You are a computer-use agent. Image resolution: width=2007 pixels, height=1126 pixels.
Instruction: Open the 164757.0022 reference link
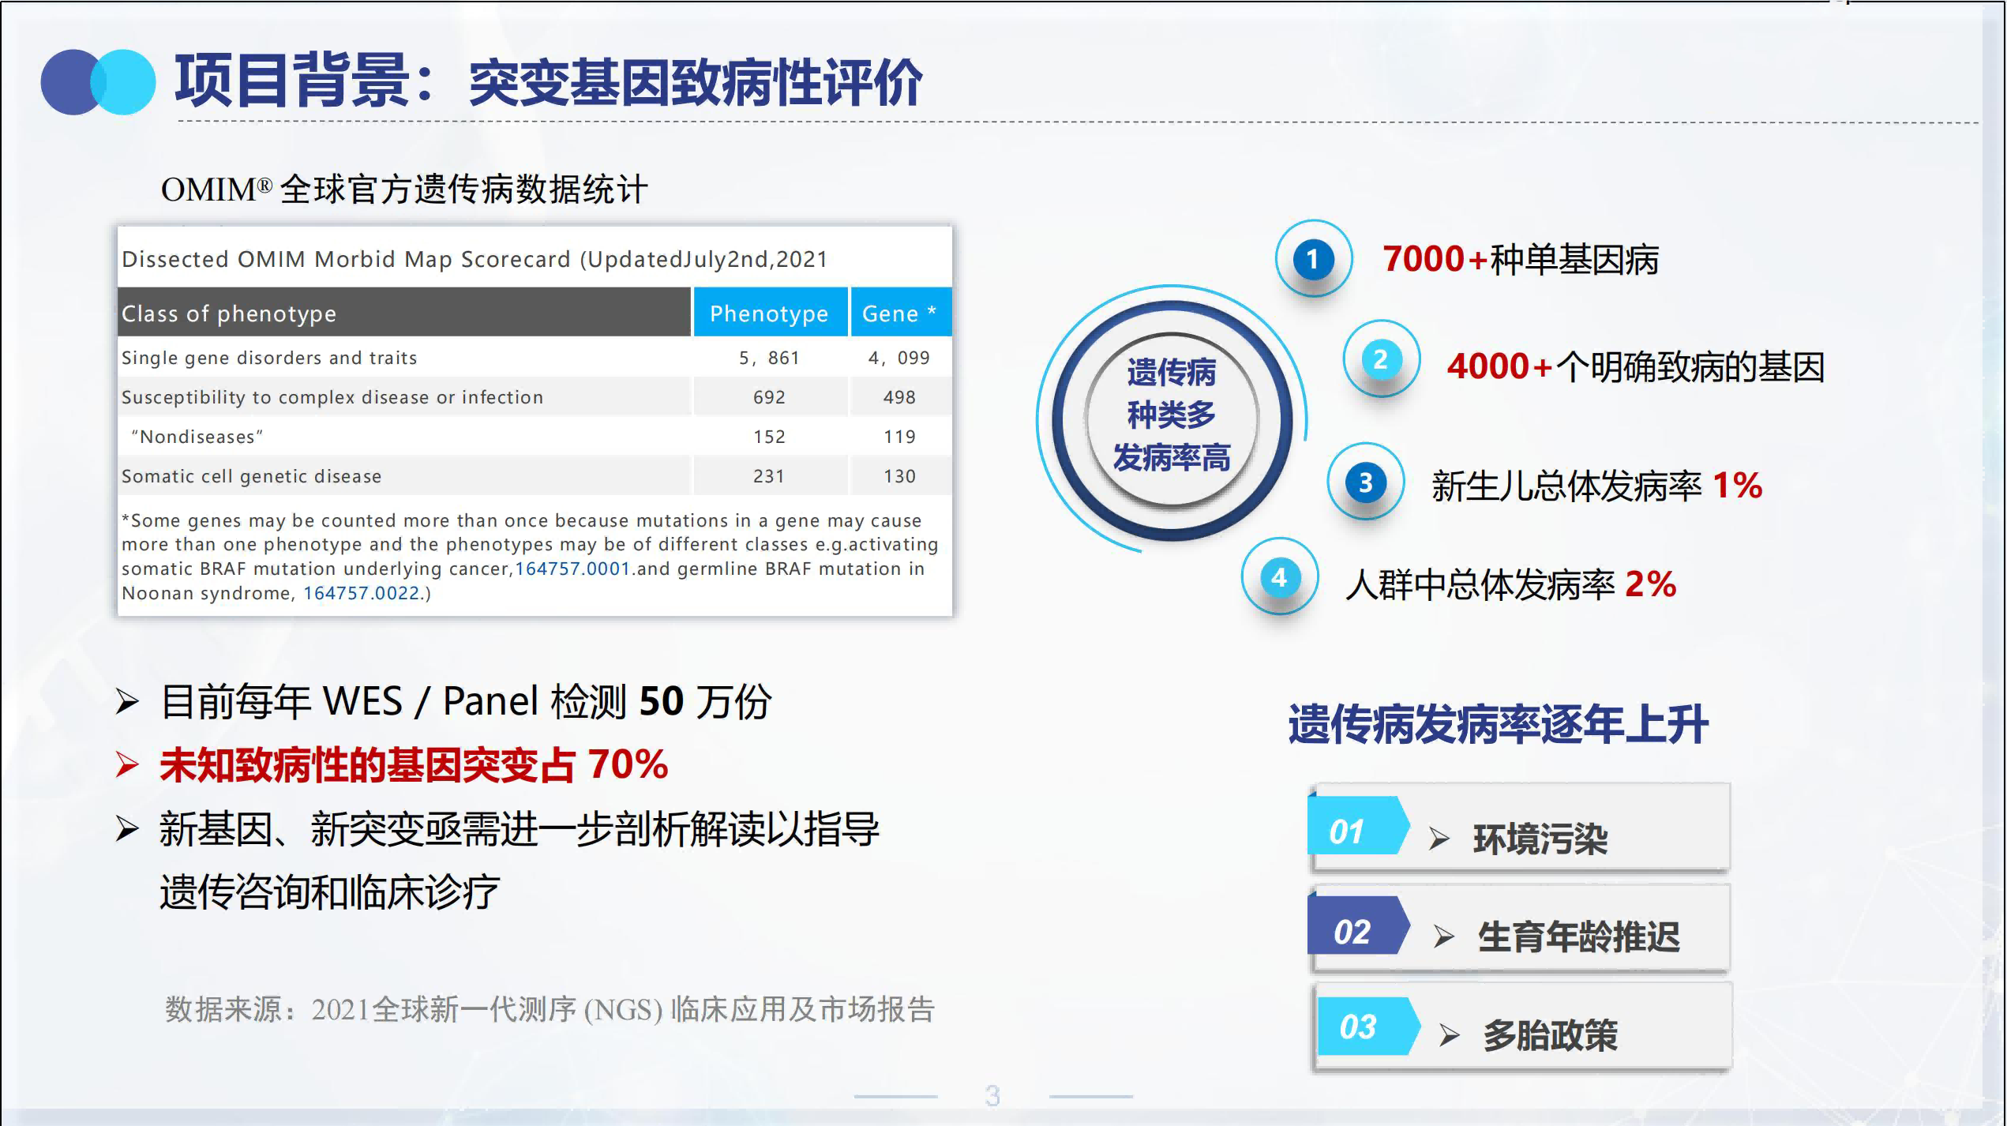coord(362,593)
